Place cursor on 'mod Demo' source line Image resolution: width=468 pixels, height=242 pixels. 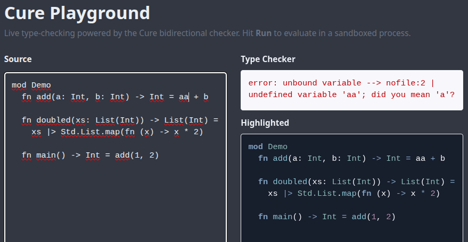[x=31, y=85]
